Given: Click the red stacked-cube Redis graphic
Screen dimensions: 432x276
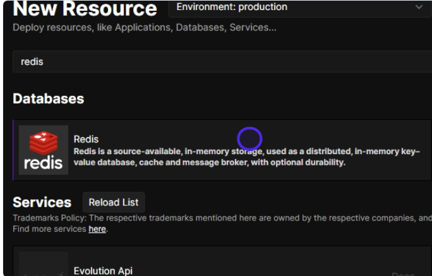Looking at the screenshot, I should pyautogui.click(x=44, y=141).
